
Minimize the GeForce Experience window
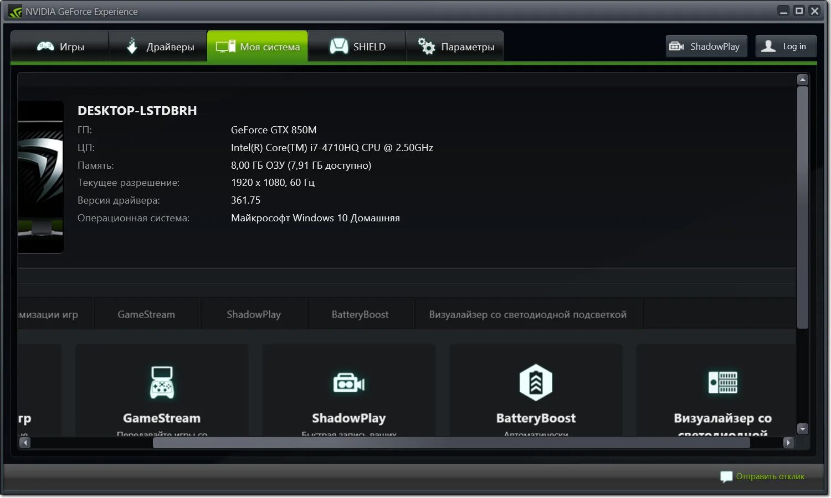[x=783, y=11]
